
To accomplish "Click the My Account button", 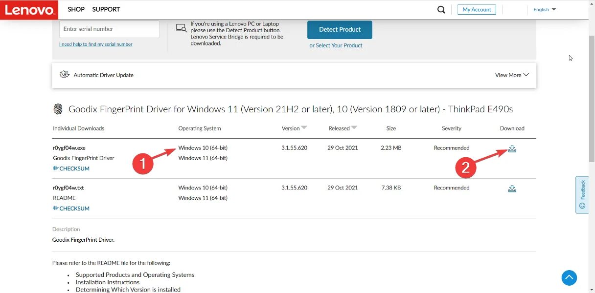I will [x=477, y=9].
